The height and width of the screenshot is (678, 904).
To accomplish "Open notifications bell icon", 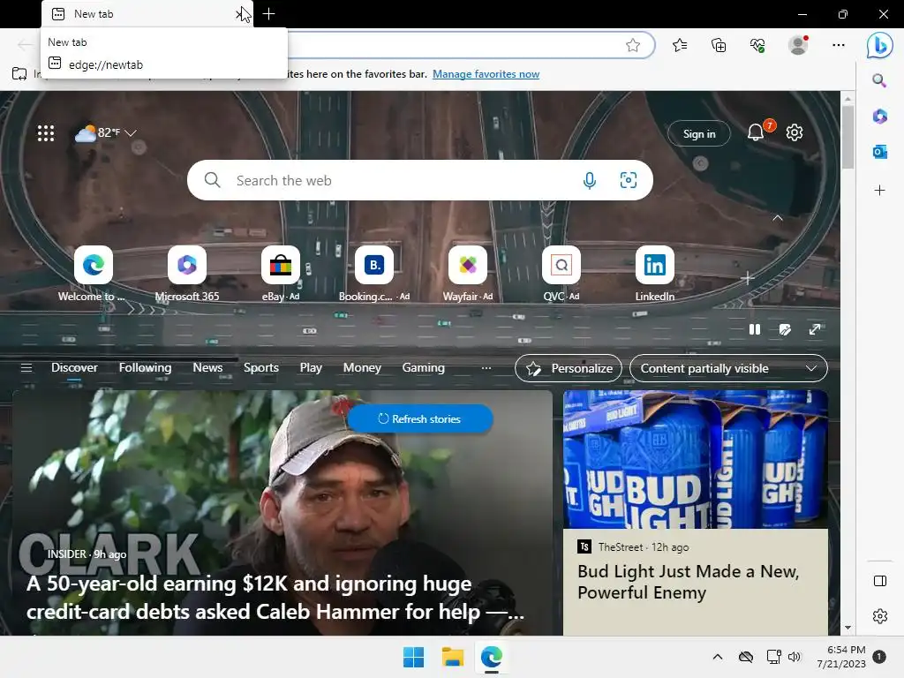I will 756,133.
